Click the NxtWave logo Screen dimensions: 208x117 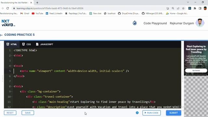tap(8, 23)
